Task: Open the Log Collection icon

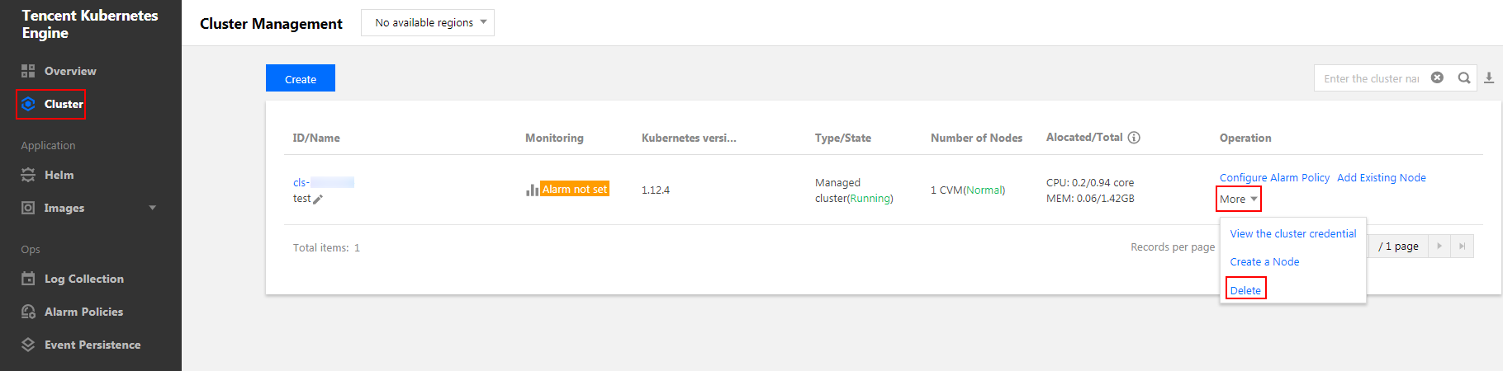Action: 28,279
